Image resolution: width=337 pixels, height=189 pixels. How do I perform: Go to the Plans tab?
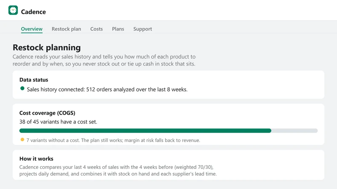coord(118,29)
